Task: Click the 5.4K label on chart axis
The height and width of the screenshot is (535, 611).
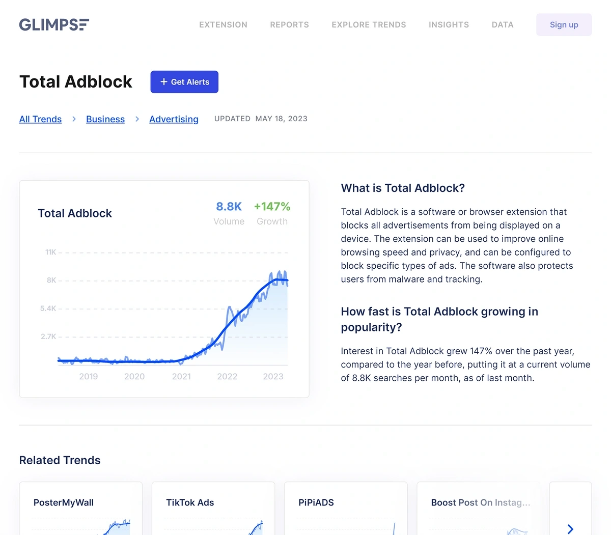Action: click(48, 308)
